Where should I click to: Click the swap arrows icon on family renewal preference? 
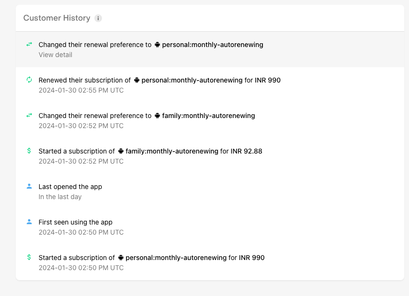(x=29, y=115)
